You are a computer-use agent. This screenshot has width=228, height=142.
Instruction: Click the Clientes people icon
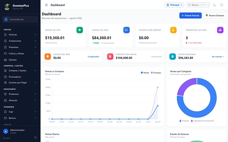tap(5, 60)
